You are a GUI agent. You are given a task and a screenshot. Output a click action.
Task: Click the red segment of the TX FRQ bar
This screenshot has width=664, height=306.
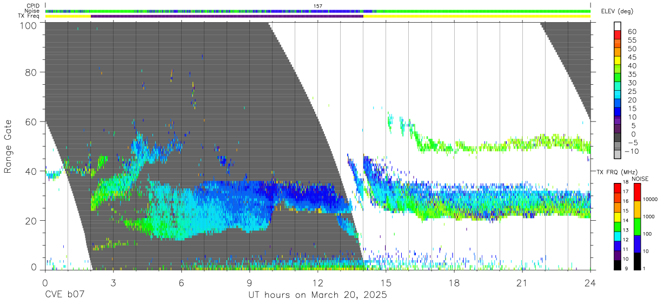[617, 187]
